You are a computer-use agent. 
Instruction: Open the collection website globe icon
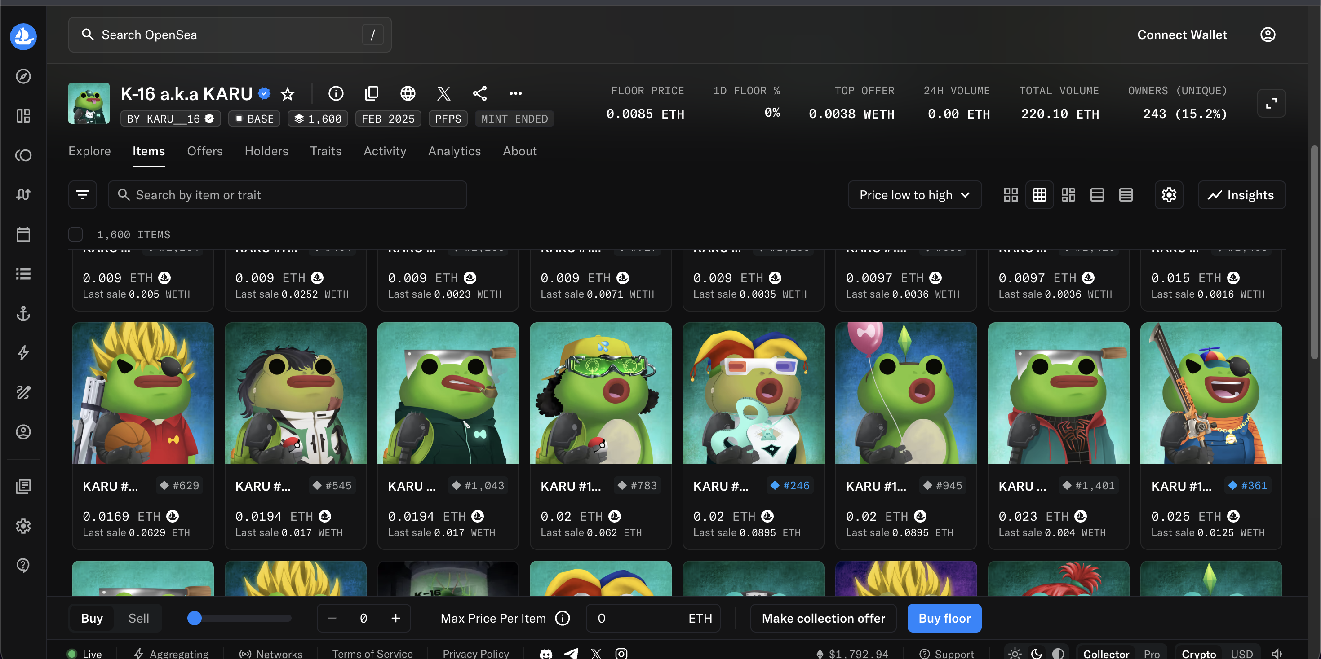point(408,93)
